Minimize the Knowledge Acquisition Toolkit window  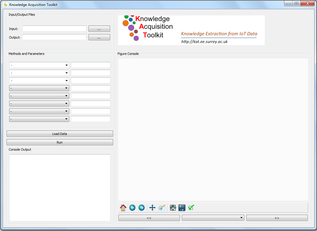click(289, 4)
